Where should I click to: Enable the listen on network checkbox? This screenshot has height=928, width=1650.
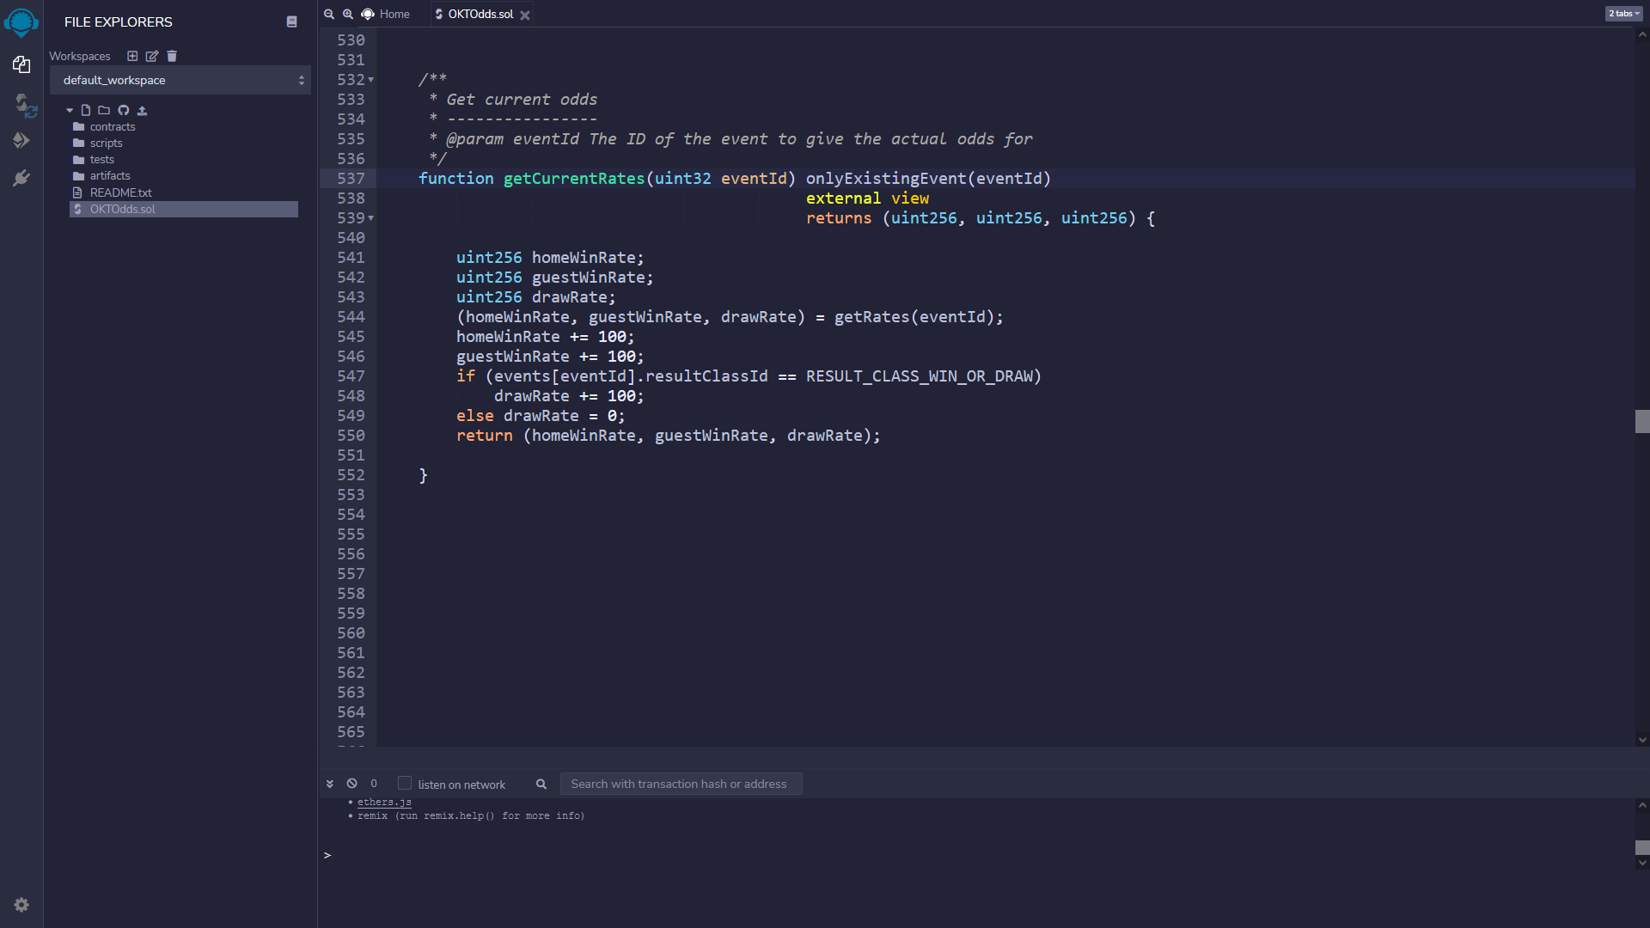(405, 783)
